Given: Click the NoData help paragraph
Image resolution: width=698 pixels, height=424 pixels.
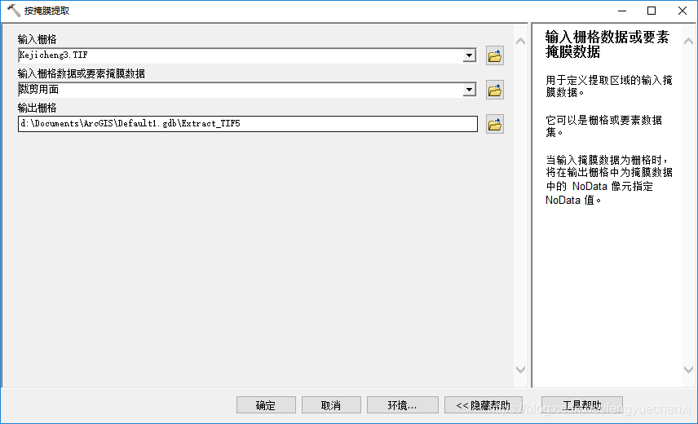Looking at the screenshot, I should click(x=609, y=179).
